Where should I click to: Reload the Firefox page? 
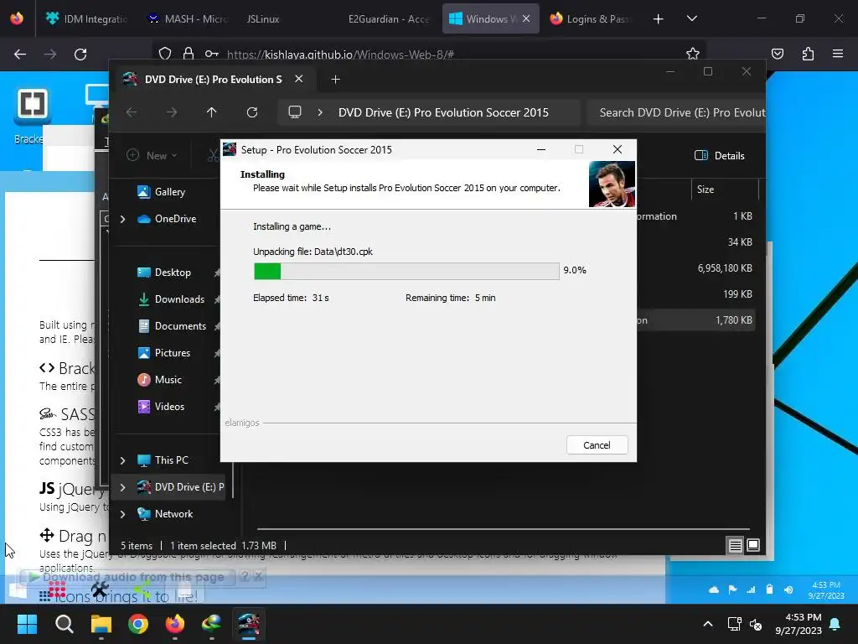click(80, 54)
